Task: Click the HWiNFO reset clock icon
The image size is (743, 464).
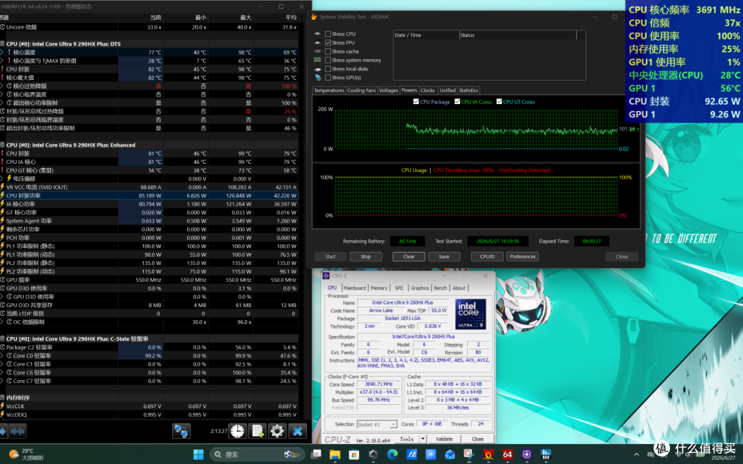Action: [237, 431]
